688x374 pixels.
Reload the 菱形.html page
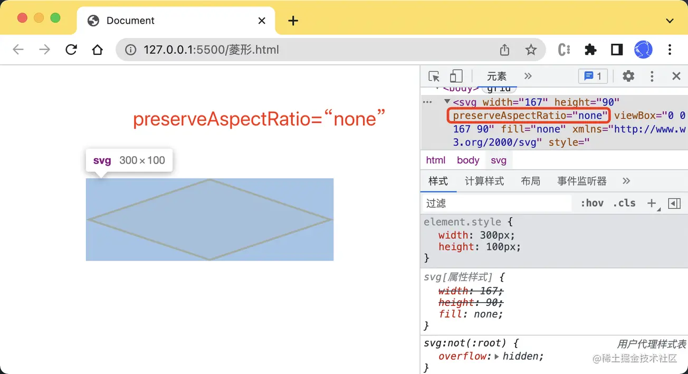pyautogui.click(x=71, y=50)
